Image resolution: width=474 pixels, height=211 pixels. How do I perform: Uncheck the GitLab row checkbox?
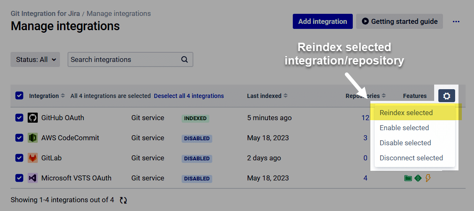[x=19, y=158]
